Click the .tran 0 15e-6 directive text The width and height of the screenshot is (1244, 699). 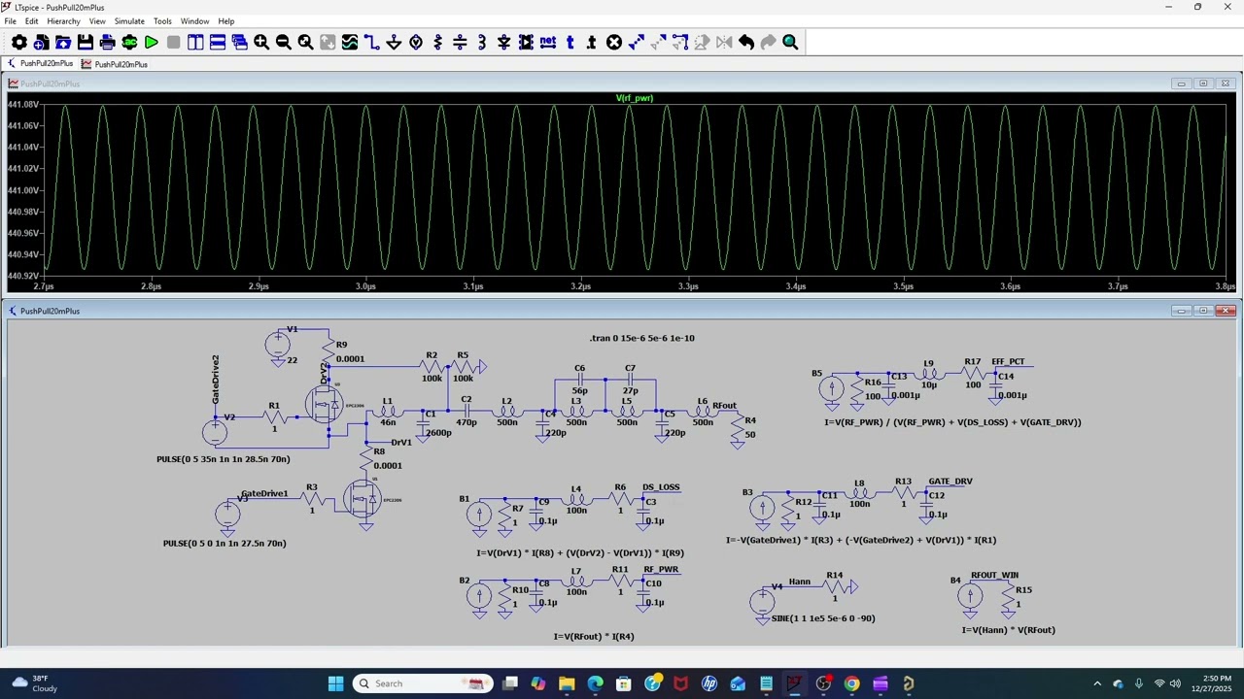[x=641, y=338]
